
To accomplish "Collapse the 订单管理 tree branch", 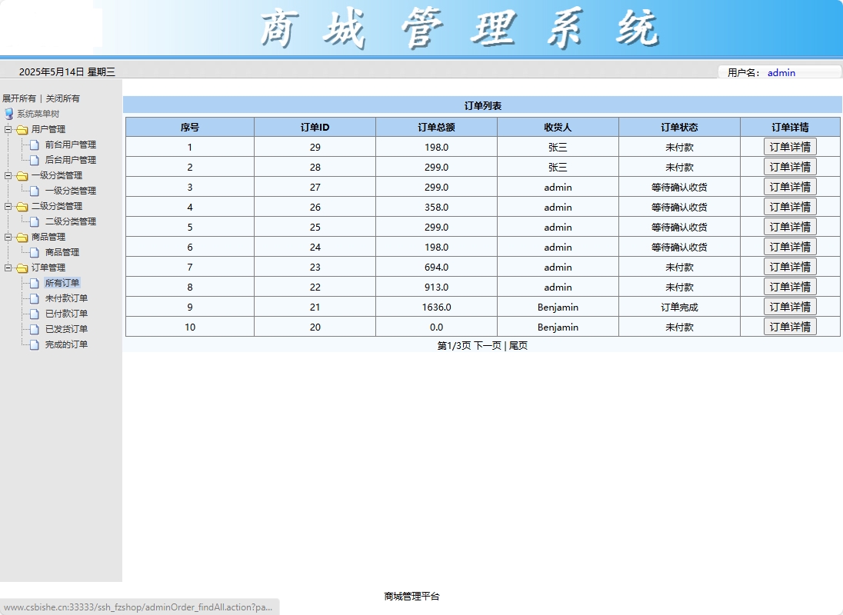I will (7, 266).
